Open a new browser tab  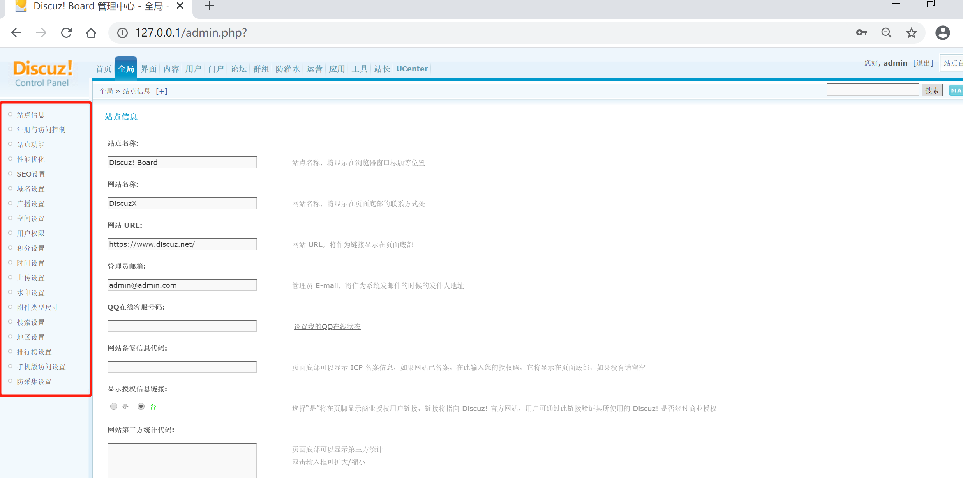pyautogui.click(x=210, y=6)
